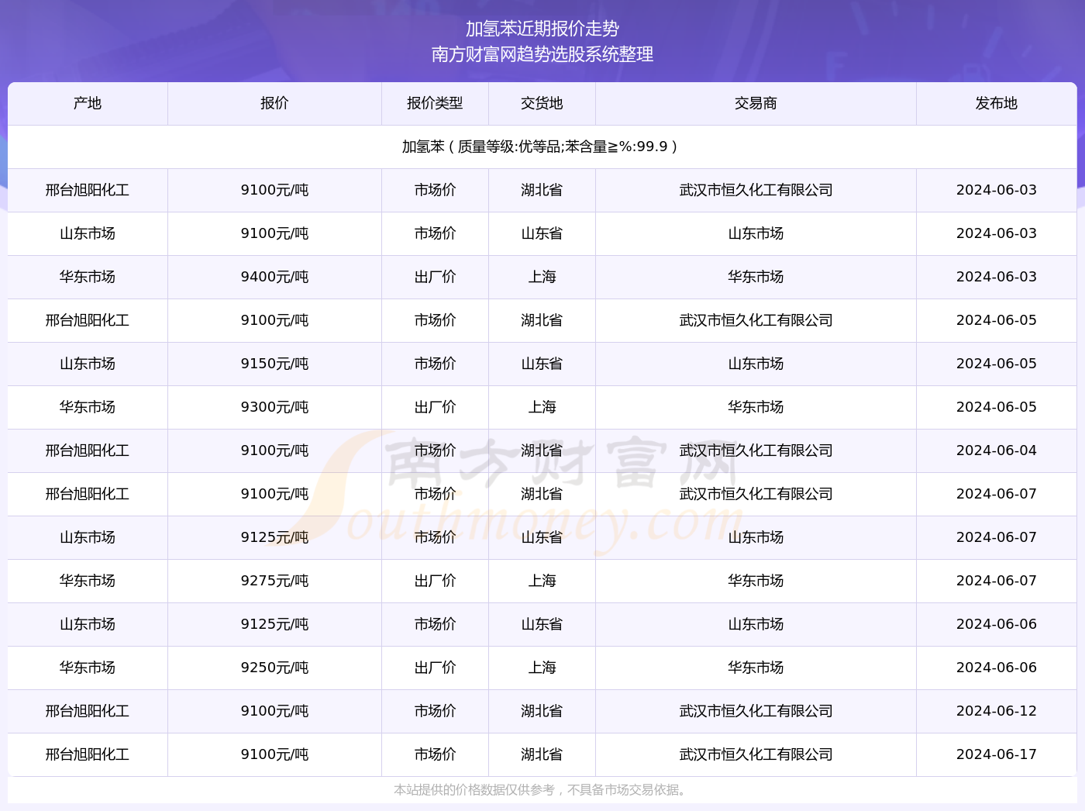1085x811 pixels.
Task: Click 出厂价 in the 9300元/吨 row
Action: [435, 407]
